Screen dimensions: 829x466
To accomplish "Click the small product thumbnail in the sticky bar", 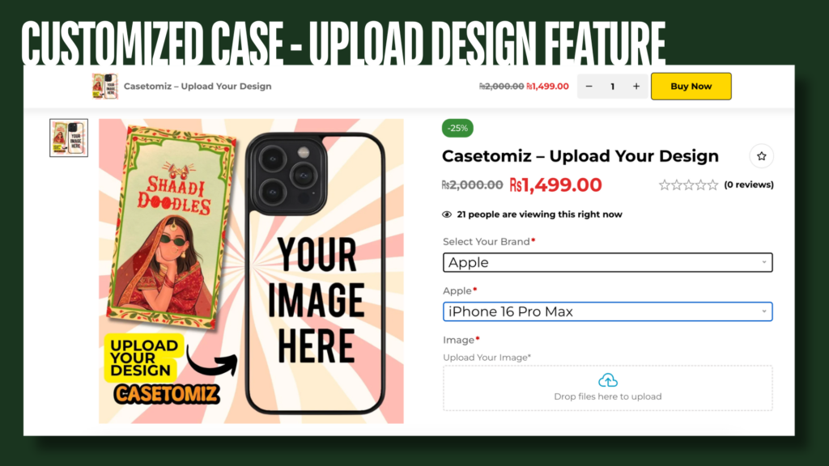I will click(104, 86).
